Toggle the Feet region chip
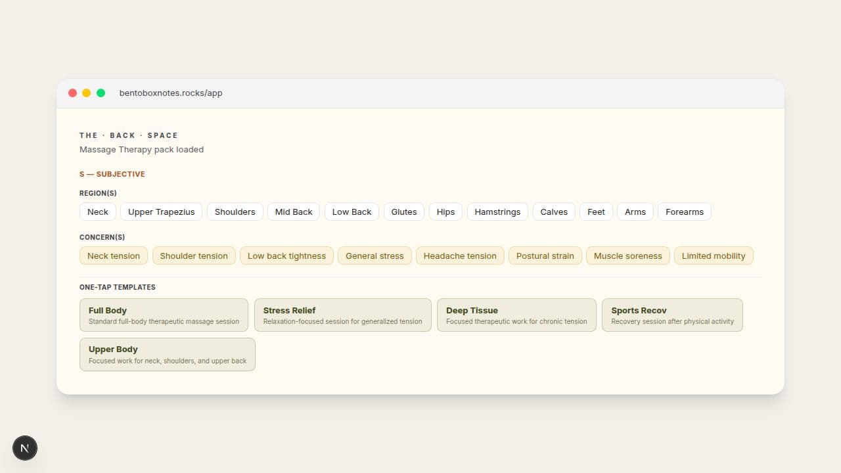Image resolution: width=841 pixels, height=473 pixels. click(597, 212)
